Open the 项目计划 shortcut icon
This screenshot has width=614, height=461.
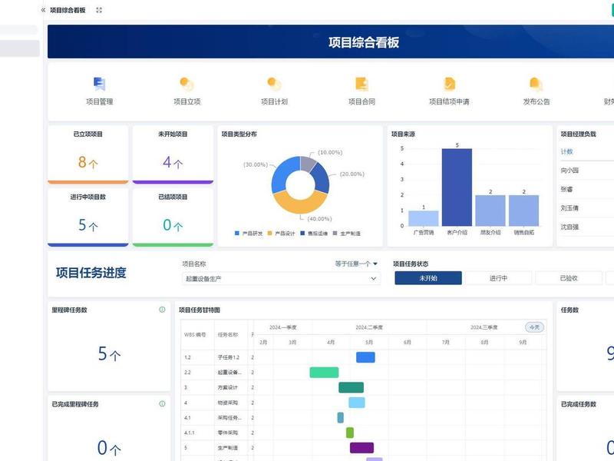click(274, 84)
